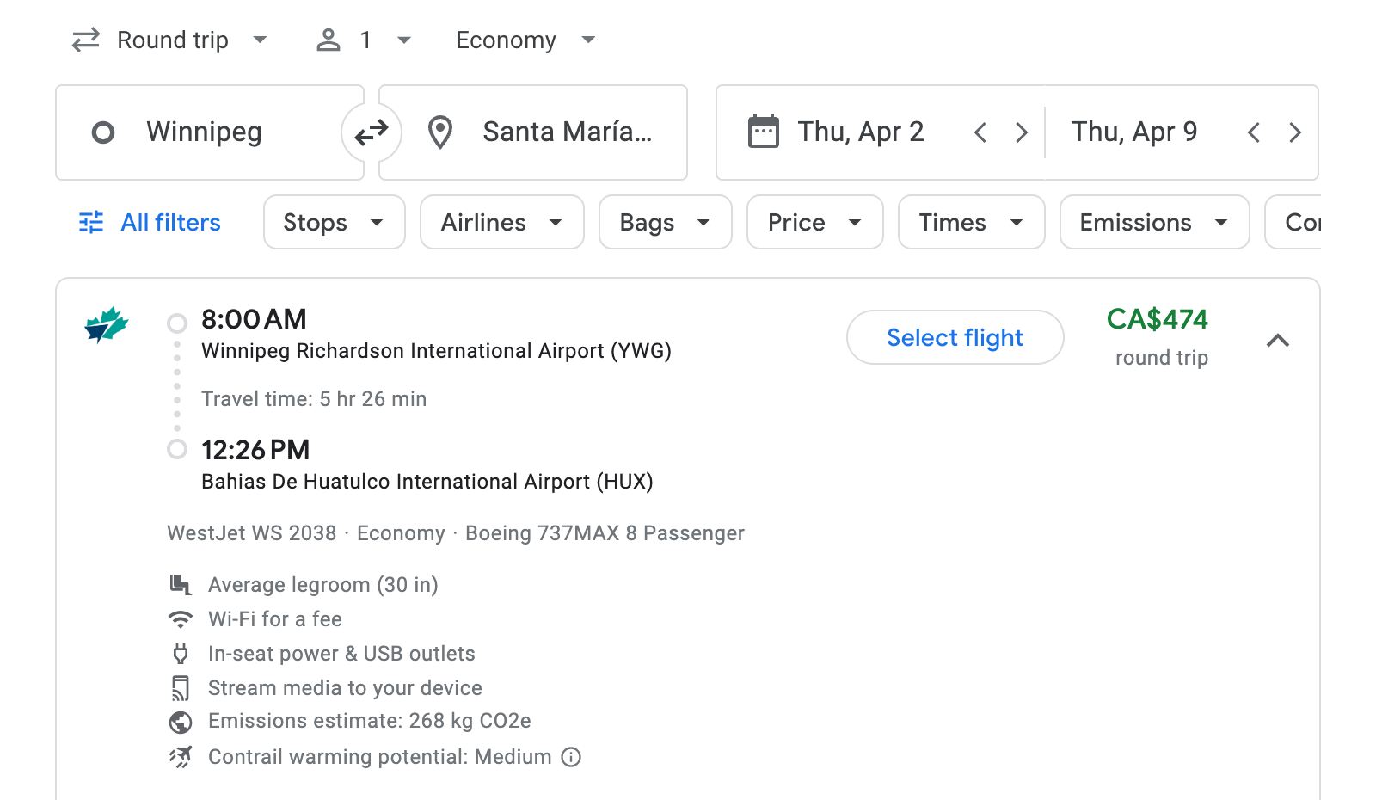Open the Bags filter dropdown

tap(665, 222)
